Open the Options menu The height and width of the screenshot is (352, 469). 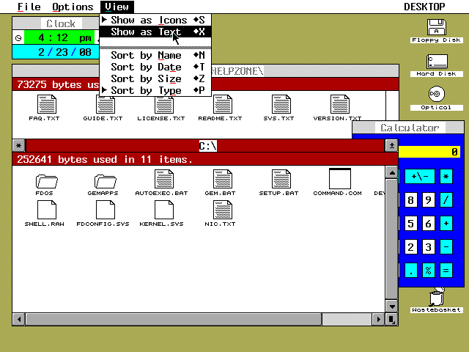(x=73, y=7)
